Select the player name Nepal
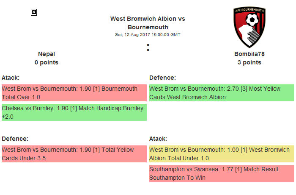The image size is (296, 195). click(47, 54)
